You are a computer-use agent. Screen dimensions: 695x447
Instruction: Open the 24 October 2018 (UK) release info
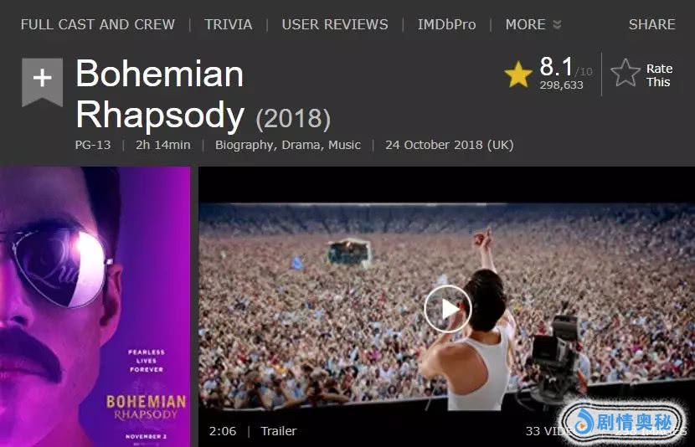pyautogui.click(x=450, y=146)
